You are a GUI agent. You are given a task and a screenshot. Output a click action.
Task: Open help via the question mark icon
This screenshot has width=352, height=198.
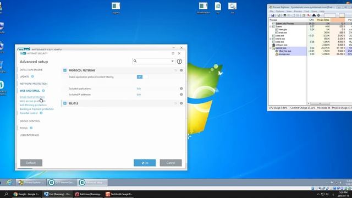pos(179,61)
